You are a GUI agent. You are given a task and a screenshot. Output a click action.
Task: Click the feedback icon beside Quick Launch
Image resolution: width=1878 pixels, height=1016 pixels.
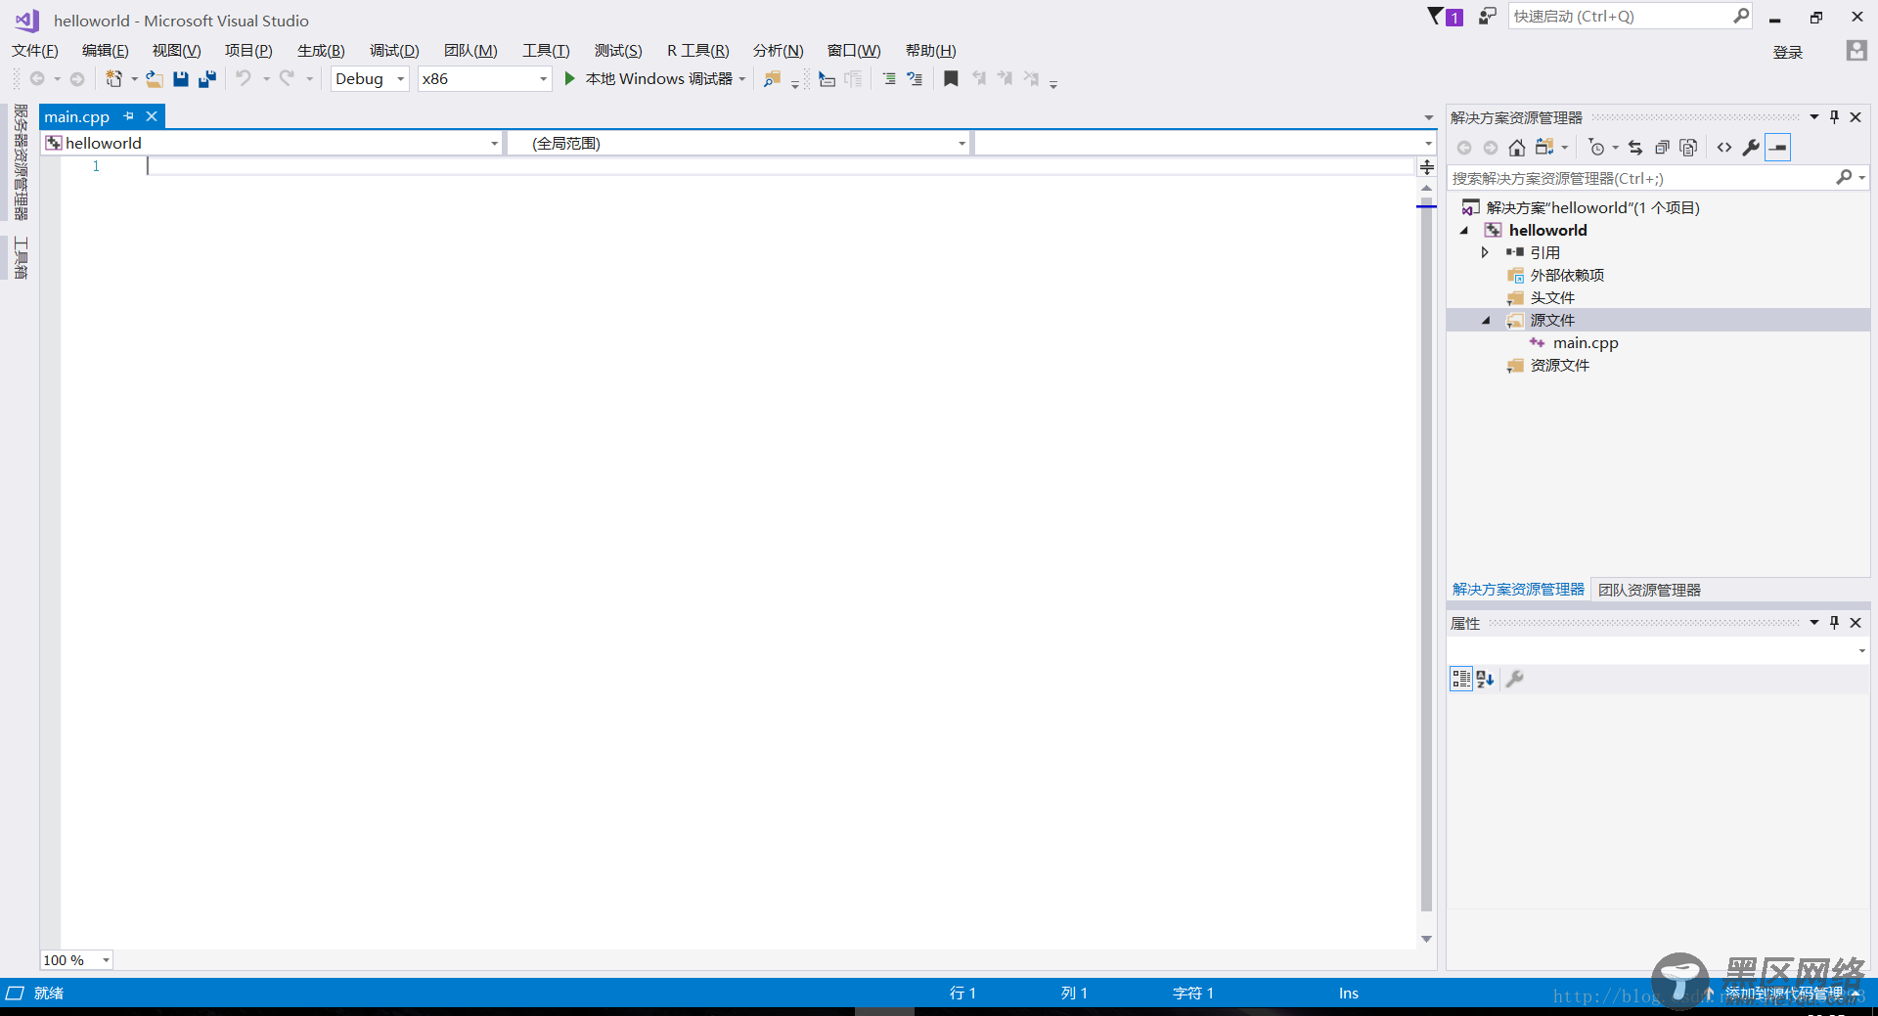(1488, 16)
